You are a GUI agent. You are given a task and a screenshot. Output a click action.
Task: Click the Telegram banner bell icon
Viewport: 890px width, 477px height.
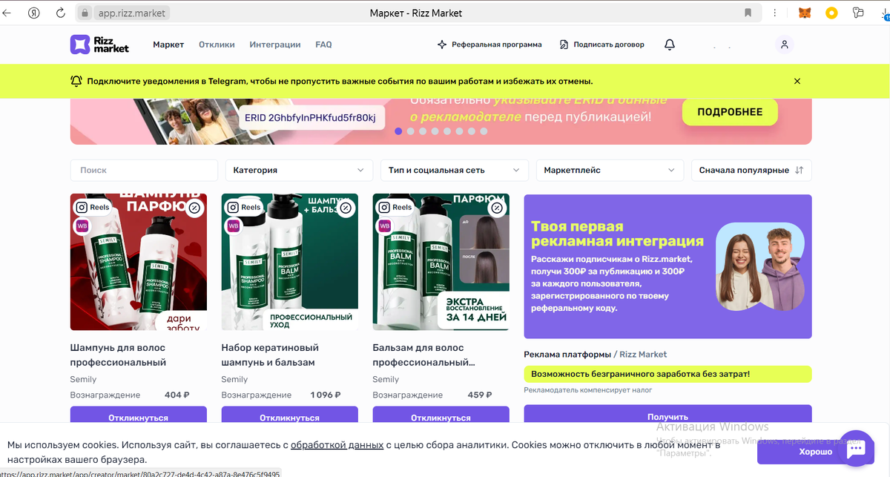pos(76,81)
